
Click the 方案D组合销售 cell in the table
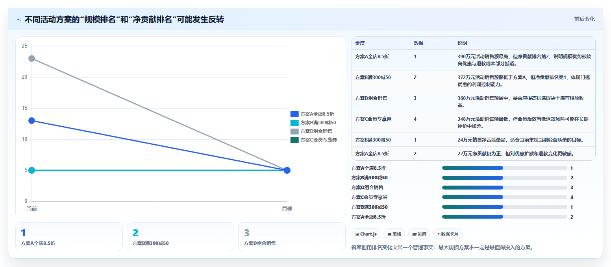[x=371, y=98]
